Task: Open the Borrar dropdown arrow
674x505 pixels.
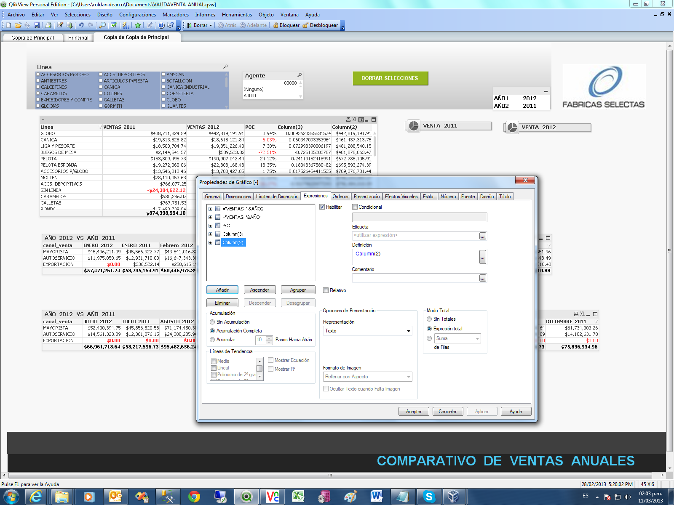Action: point(211,25)
